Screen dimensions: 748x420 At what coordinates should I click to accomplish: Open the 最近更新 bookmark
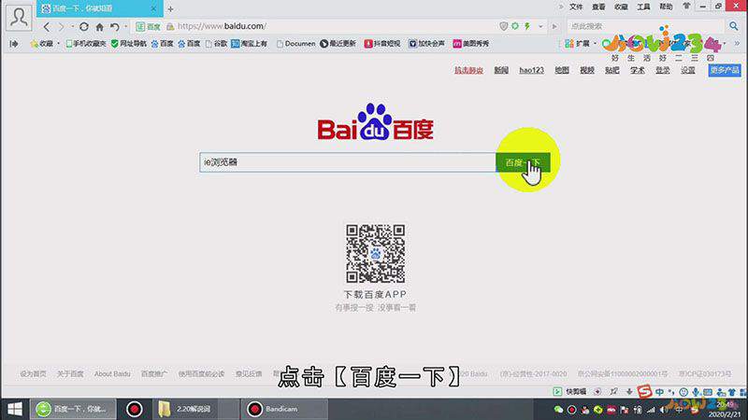[338, 43]
